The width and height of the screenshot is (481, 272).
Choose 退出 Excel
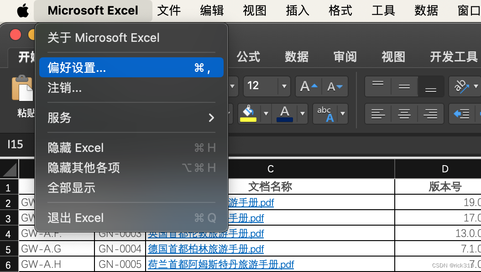(x=131, y=218)
